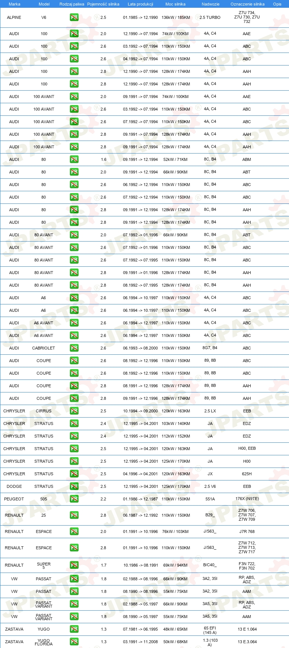This screenshot has height=648, width=289.
Task: Click the power value 76kW / 103KM
Action: [176, 531]
